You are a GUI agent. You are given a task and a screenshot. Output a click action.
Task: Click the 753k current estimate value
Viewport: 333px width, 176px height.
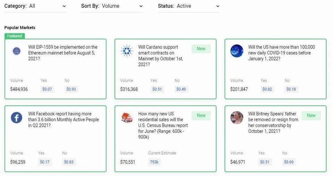point(154,162)
